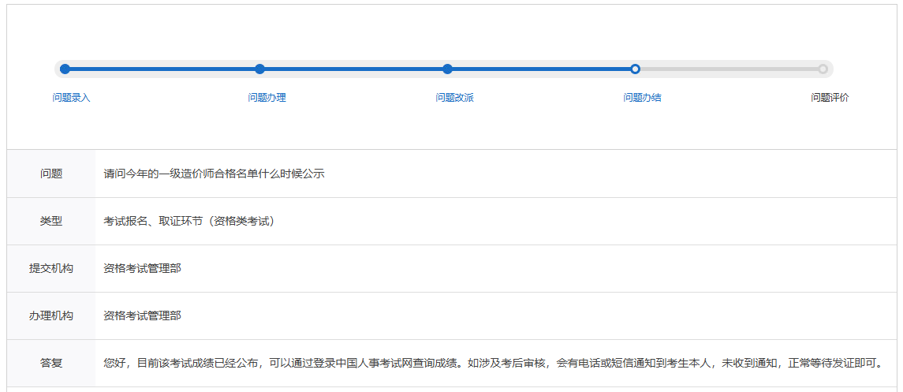Select the 问题改派 step dot
Image resolution: width=903 pixels, height=392 pixels.
tap(447, 69)
